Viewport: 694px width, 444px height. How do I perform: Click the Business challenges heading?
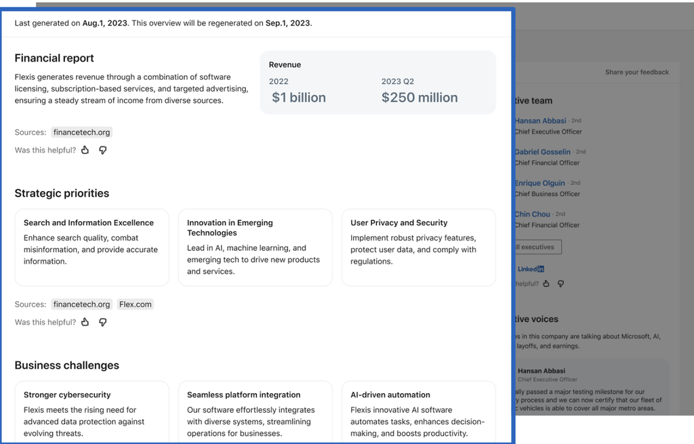[x=67, y=365]
